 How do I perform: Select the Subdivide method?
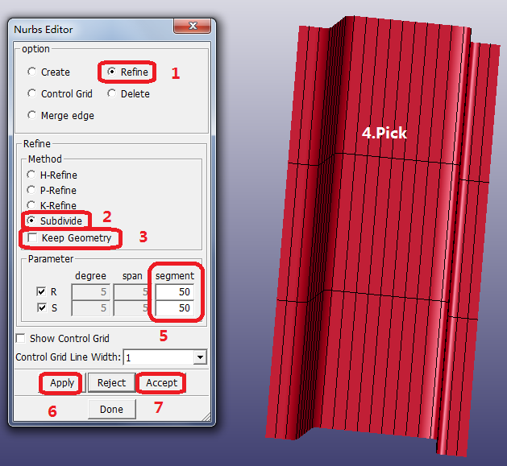[31, 221]
